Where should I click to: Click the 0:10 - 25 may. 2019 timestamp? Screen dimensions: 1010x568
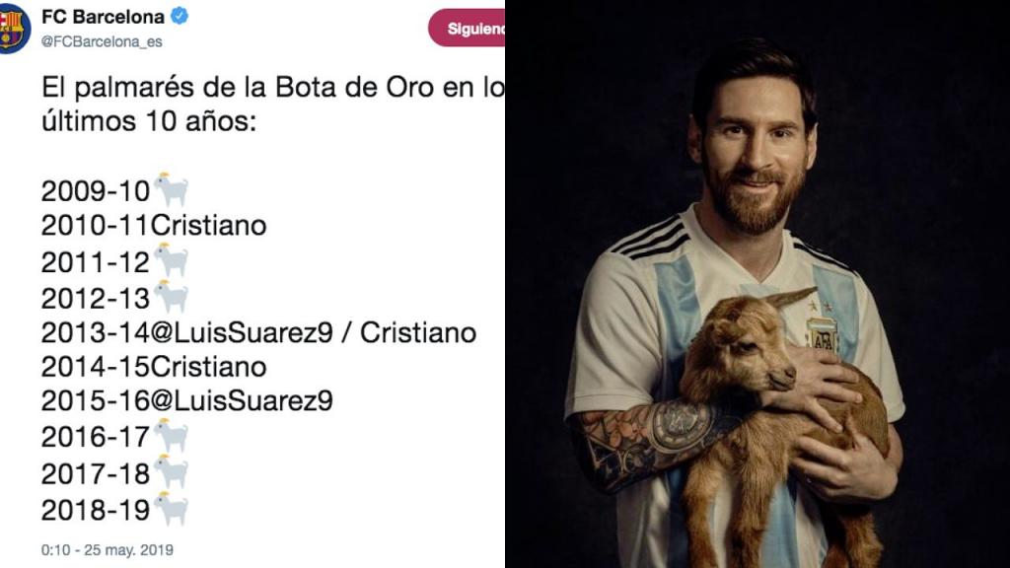[x=107, y=550]
